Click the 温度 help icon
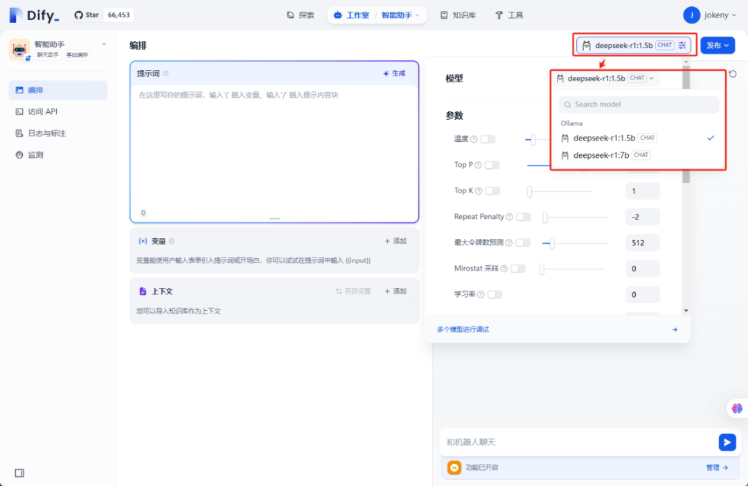The height and width of the screenshot is (486, 748). click(474, 139)
